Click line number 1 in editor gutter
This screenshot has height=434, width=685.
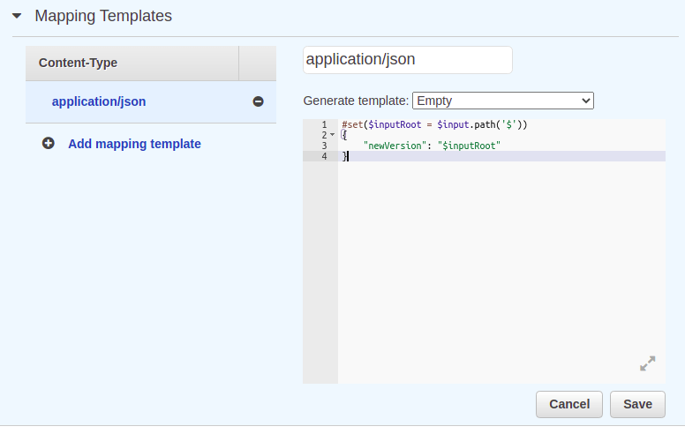pos(323,124)
